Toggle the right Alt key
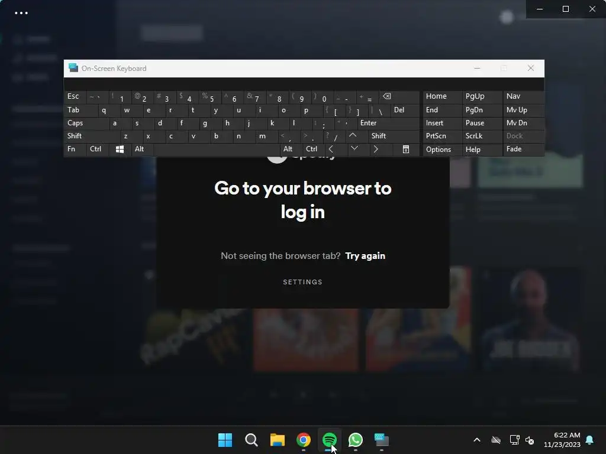This screenshot has width=606, height=454. coord(291,150)
